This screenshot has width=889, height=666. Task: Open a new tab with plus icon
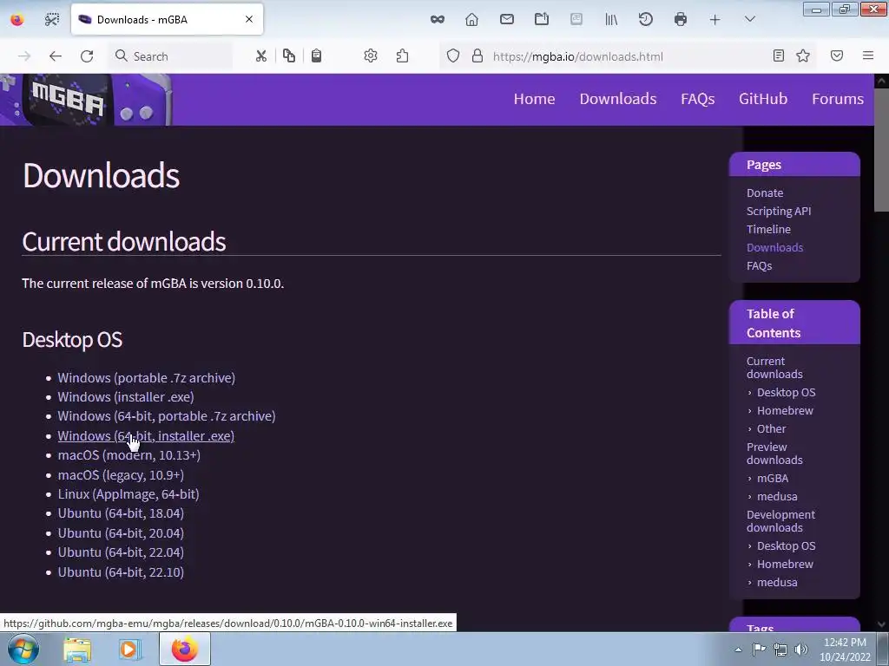(715, 20)
